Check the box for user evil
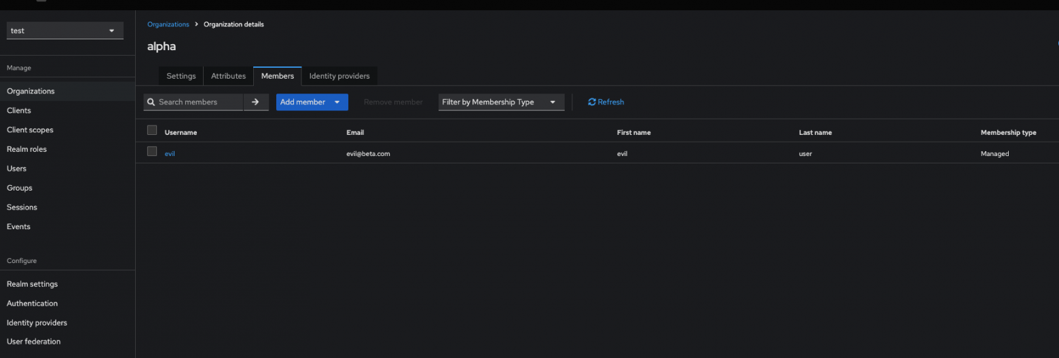Viewport: 1059px width, 358px height. click(x=152, y=151)
